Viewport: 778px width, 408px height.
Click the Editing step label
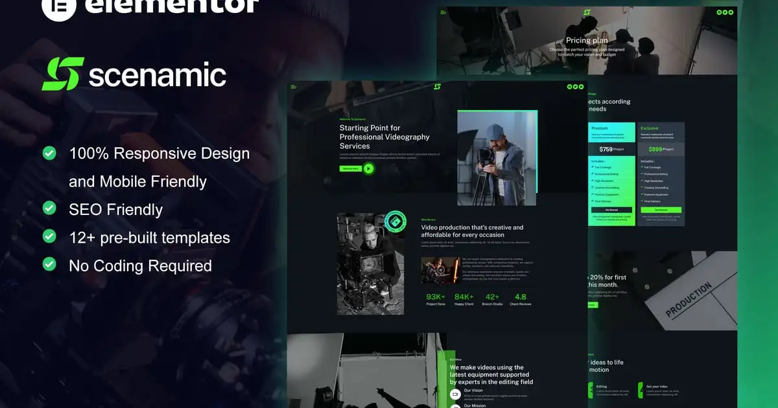[602, 387]
